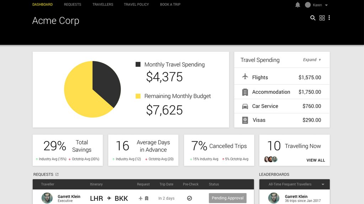Screen dimensions: 364x204
Task: Click the Acme Corp title
Action: [56, 21]
